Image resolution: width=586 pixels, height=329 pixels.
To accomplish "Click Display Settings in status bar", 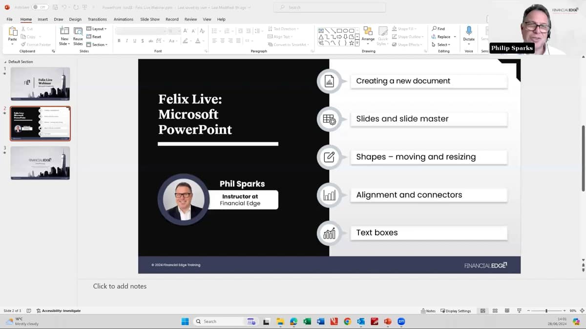I will click(456, 311).
